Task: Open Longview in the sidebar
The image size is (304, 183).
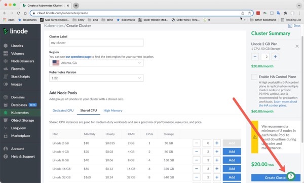Action: (x=18, y=128)
